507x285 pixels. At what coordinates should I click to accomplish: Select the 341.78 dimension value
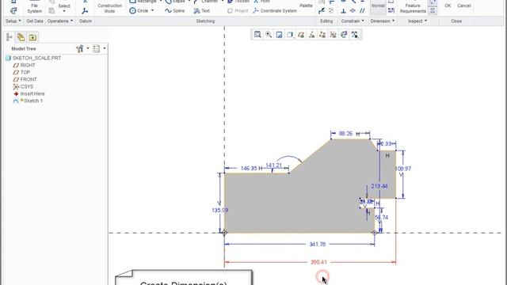point(317,245)
